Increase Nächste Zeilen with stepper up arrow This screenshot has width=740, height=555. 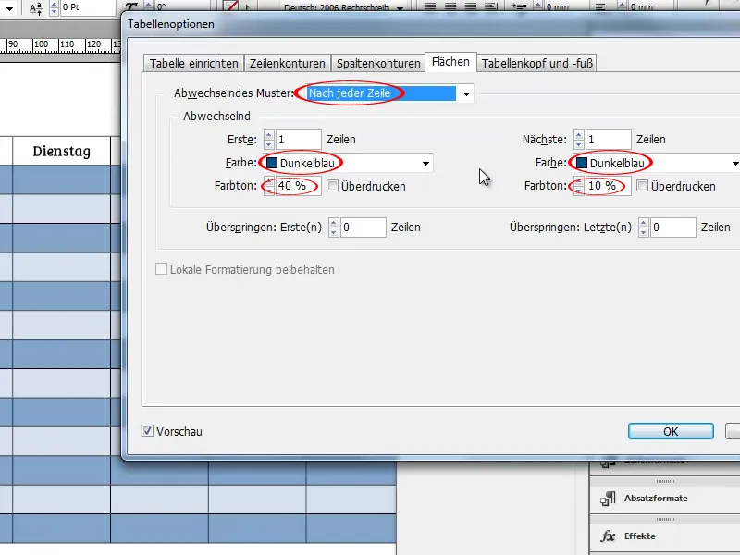coord(579,135)
